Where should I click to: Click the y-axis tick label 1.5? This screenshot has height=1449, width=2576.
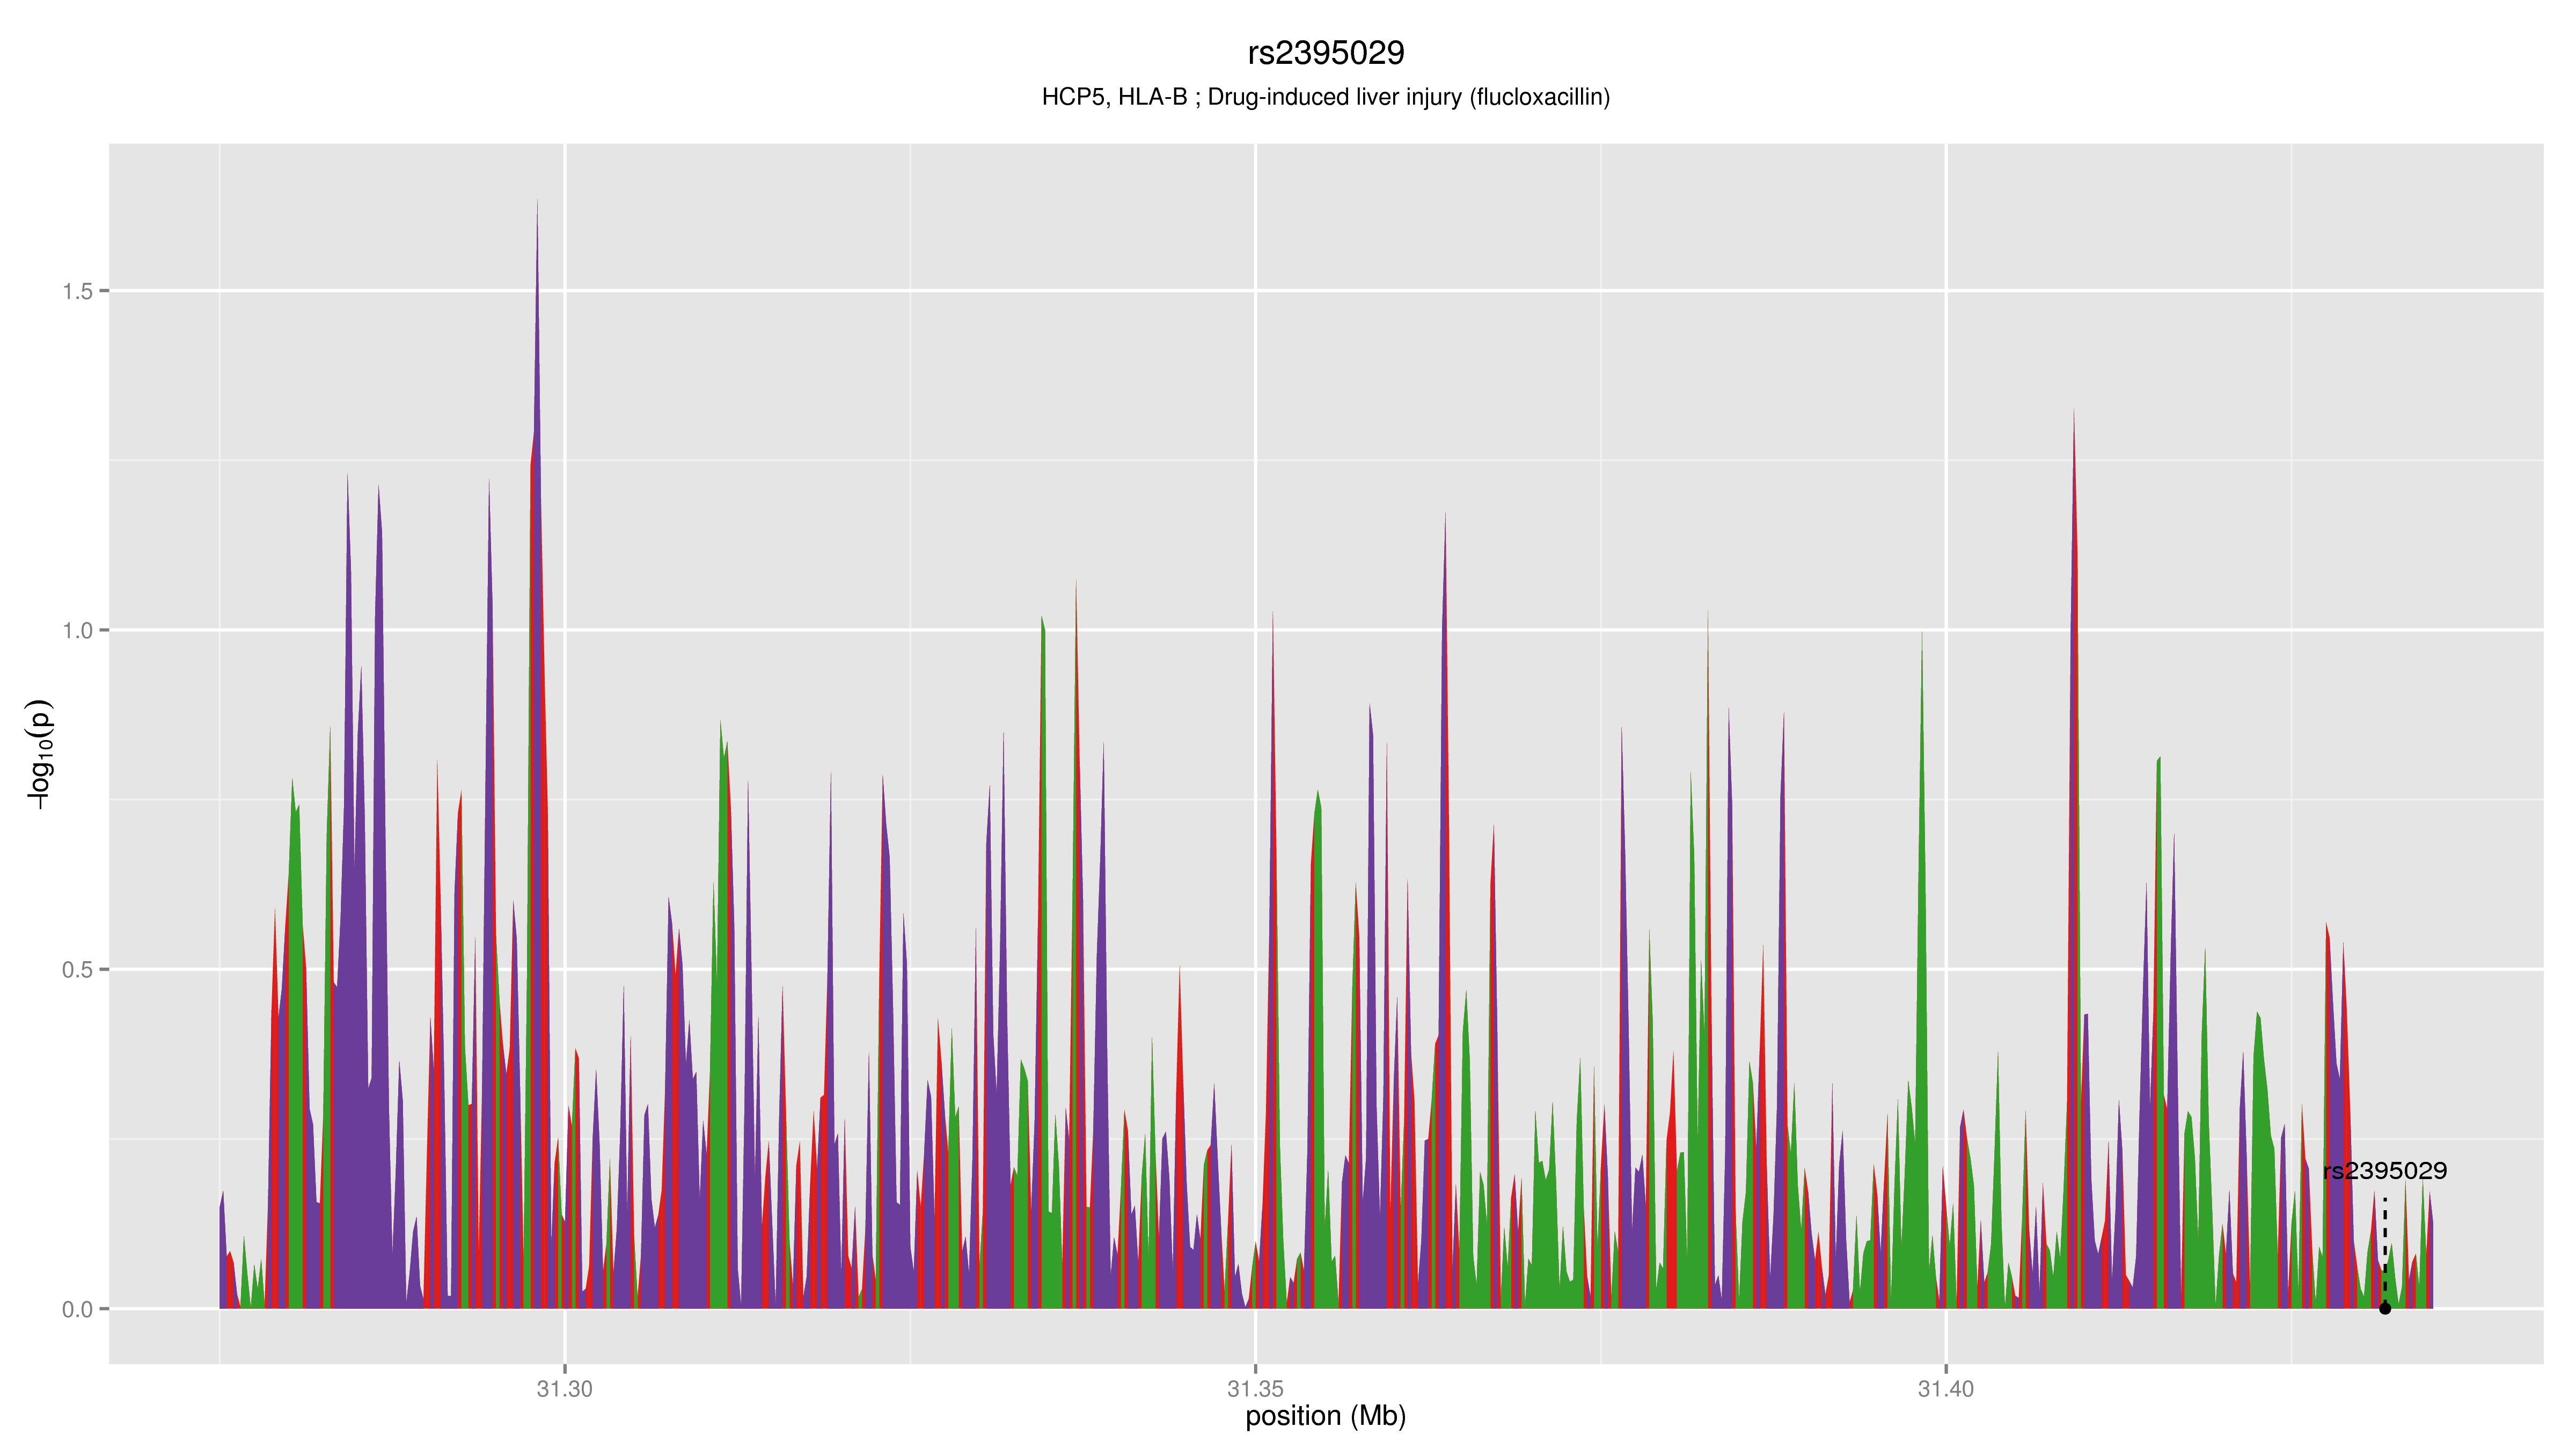[77, 291]
